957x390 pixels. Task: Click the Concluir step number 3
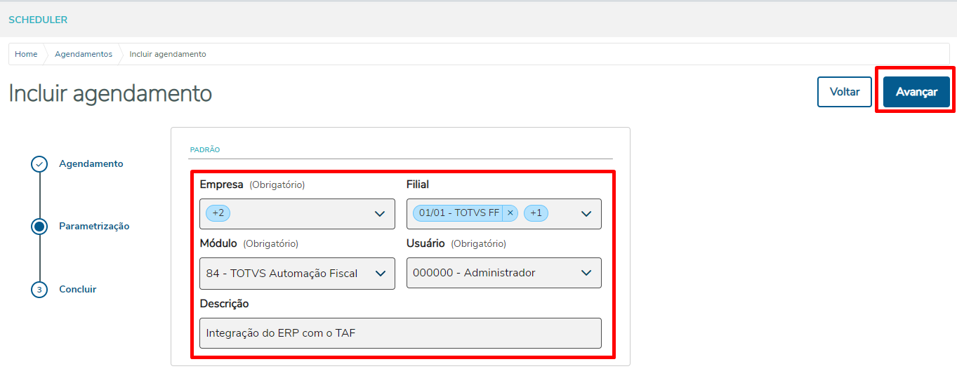coord(39,289)
